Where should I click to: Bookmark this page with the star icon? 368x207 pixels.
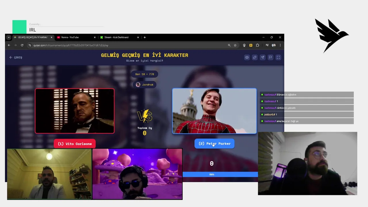tap(235, 45)
